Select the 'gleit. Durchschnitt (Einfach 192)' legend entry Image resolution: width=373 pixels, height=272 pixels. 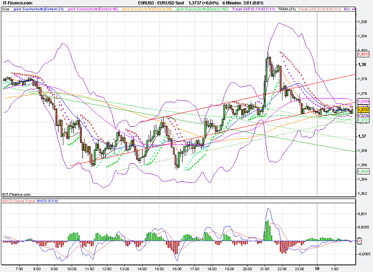[x=202, y=9]
